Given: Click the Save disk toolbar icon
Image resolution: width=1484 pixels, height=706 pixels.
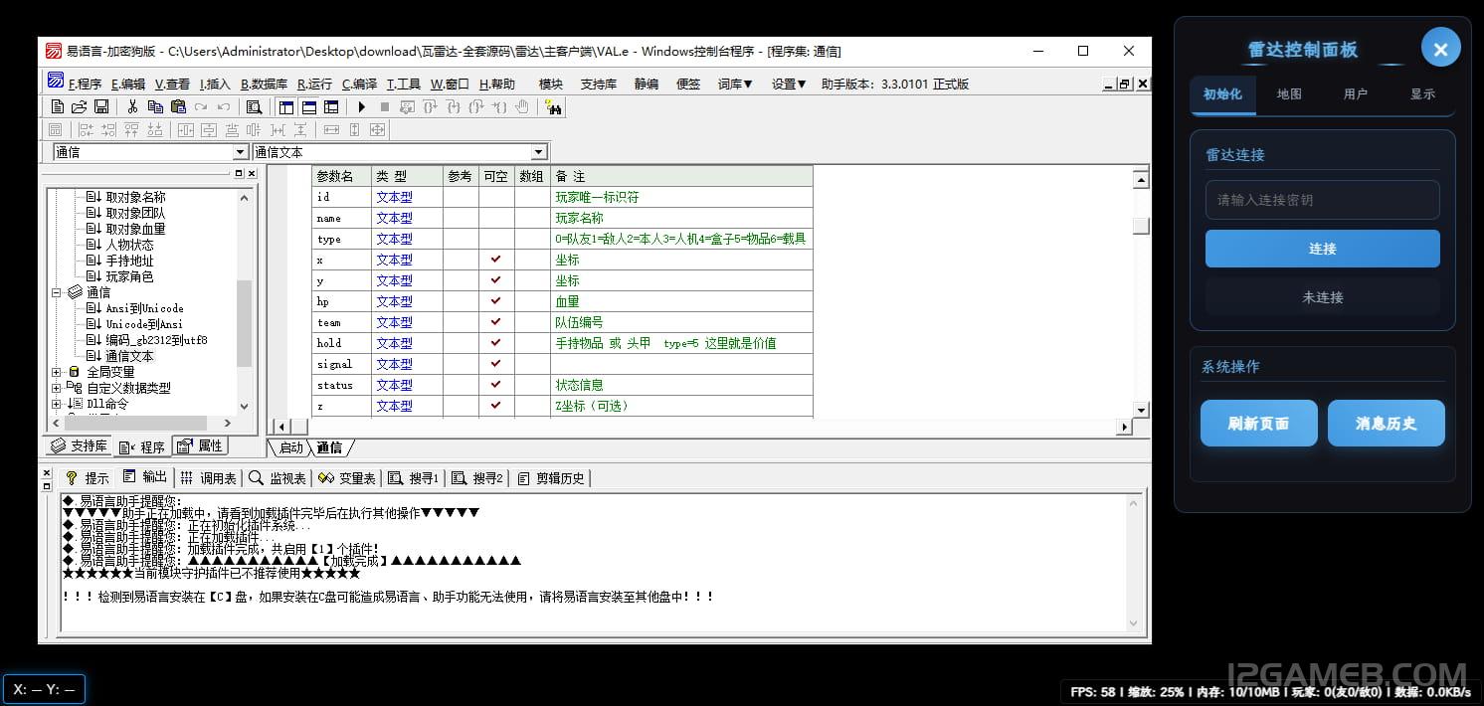Looking at the screenshot, I should click(100, 106).
